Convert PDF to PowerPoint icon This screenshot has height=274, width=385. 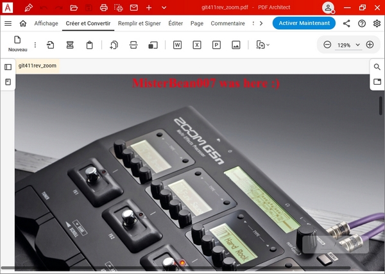(216, 45)
